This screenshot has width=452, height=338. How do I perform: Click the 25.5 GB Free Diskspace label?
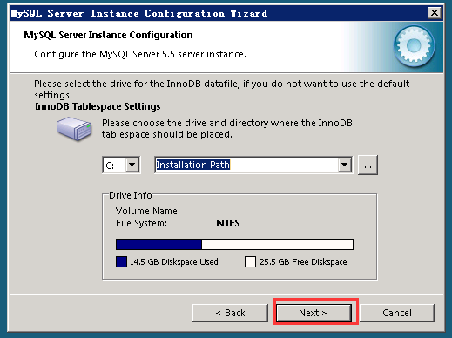[303, 261]
